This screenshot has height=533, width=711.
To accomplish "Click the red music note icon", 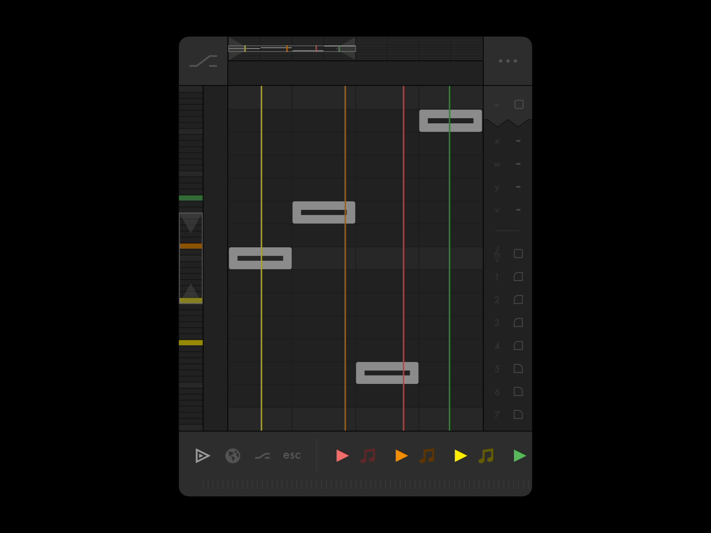I will click(x=368, y=456).
